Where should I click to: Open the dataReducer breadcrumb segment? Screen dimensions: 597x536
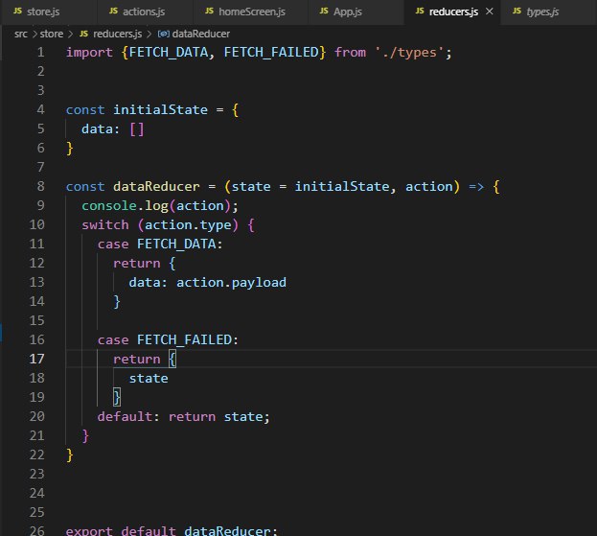click(200, 34)
